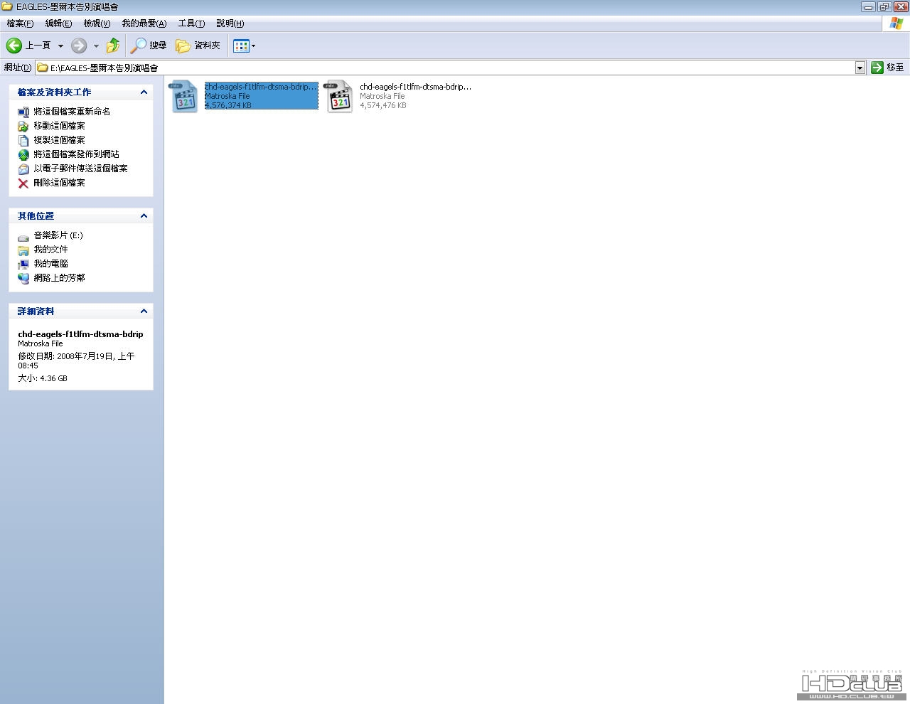Click the folder icon in title bar

tap(7, 6)
